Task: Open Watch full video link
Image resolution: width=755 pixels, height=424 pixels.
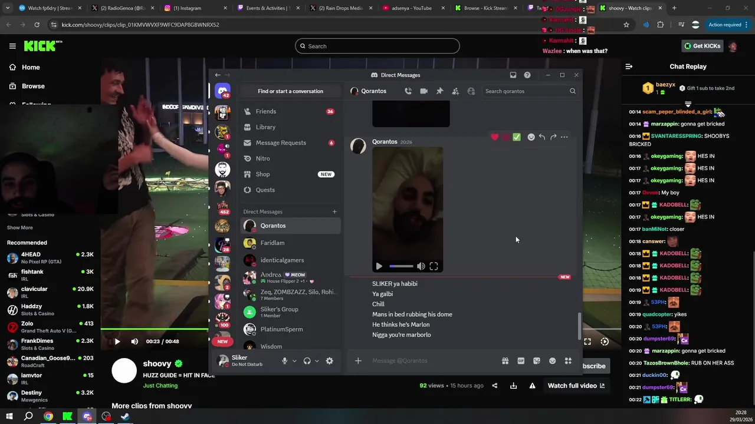Action: click(x=576, y=386)
